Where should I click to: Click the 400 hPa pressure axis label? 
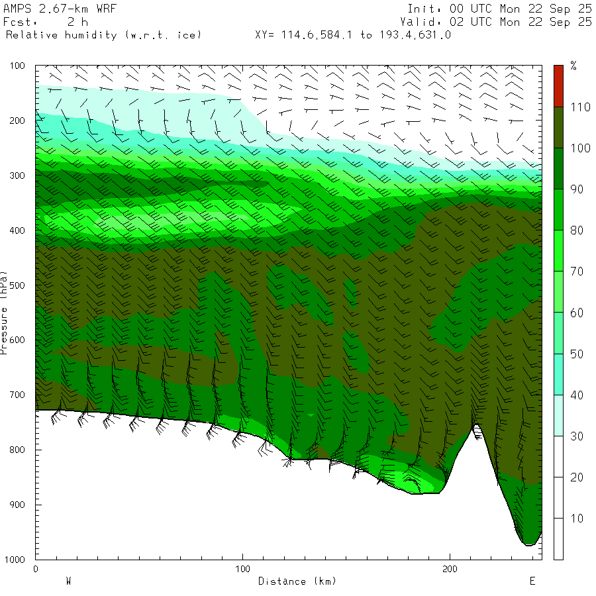coord(17,230)
